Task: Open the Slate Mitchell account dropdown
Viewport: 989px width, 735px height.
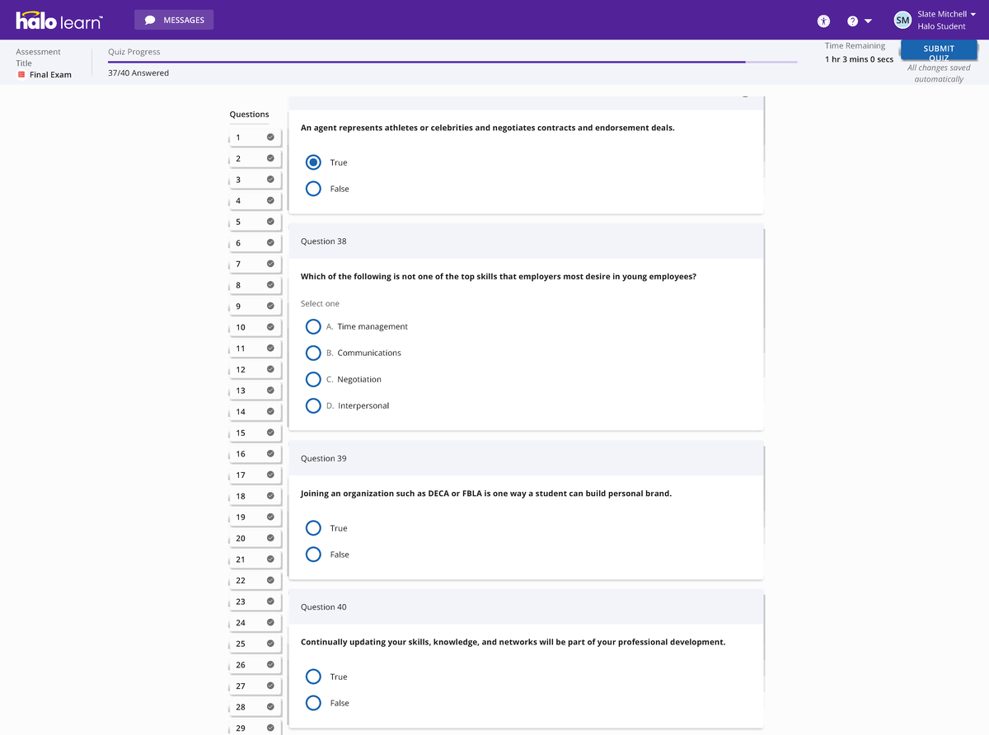Action: [x=973, y=14]
